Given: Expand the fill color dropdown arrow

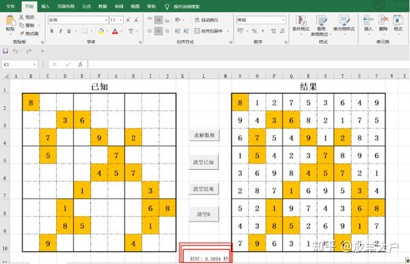Looking at the screenshot, I should coord(107,31).
